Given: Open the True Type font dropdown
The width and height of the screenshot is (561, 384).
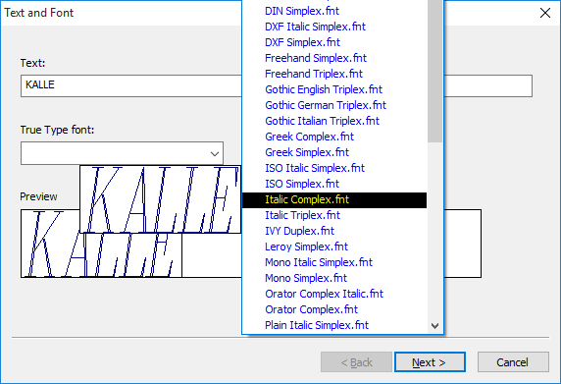Looking at the screenshot, I should tap(122, 153).
